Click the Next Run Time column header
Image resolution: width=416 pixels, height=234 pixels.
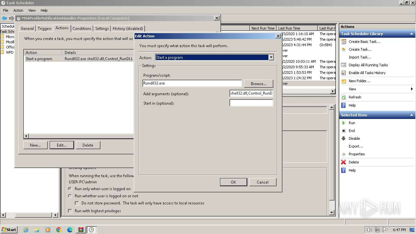tap(263, 28)
